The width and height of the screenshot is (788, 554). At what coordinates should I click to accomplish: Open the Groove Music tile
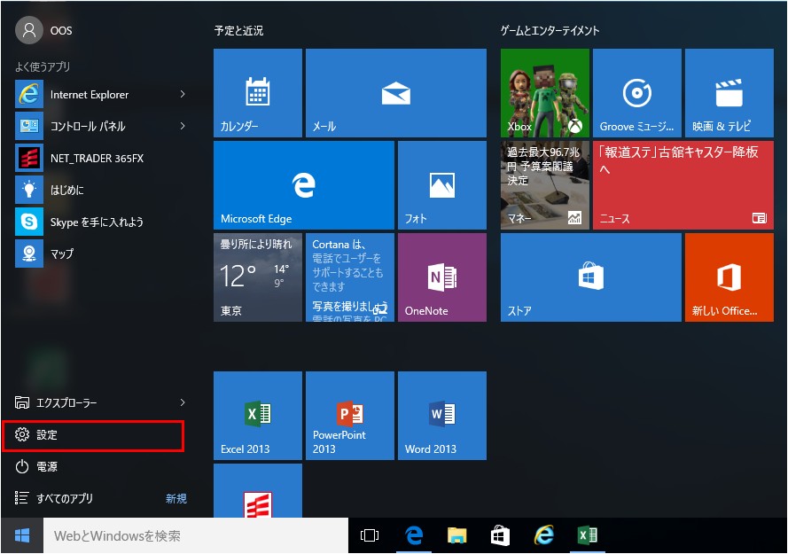(637, 93)
